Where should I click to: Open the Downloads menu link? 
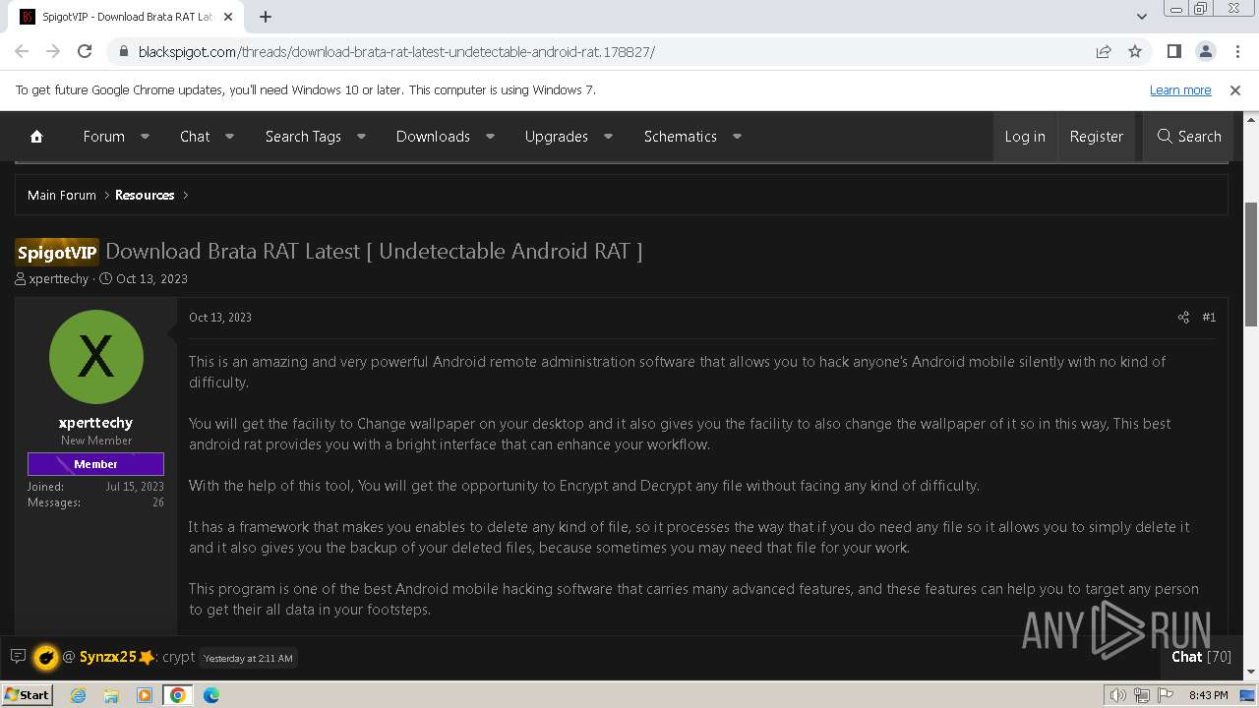pyautogui.click(x=433, y=137)
